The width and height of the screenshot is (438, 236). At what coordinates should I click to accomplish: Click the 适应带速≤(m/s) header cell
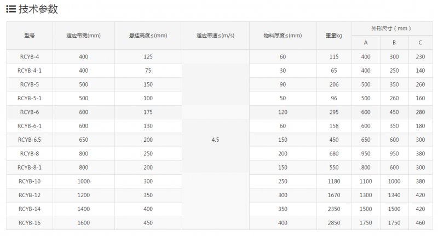coord(215,36)
